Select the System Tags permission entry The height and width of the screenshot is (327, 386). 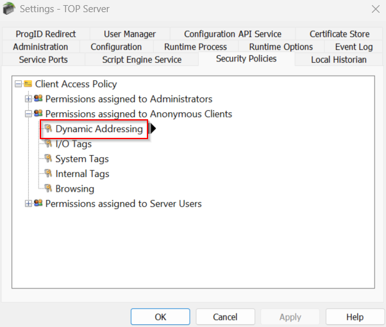pyautogui.click(x=82, y=159)
